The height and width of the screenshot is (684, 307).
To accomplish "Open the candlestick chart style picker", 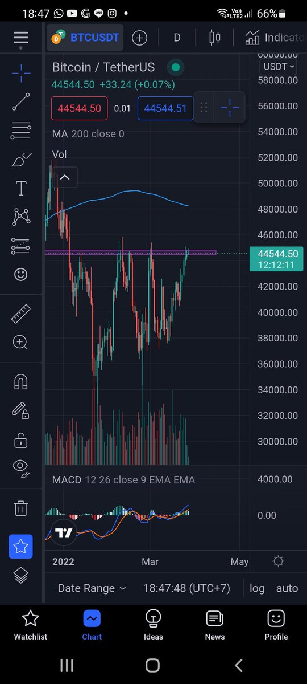I will 215,38.
